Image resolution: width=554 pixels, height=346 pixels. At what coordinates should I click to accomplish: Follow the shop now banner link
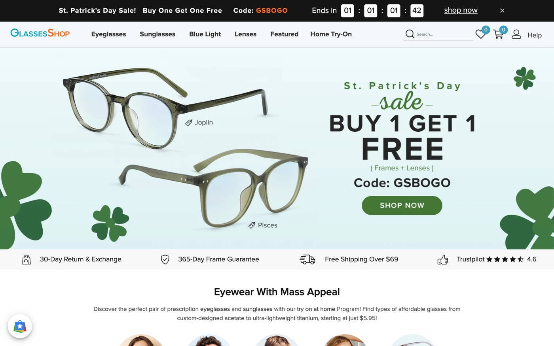pyautogui.click(x=460, y=10)
